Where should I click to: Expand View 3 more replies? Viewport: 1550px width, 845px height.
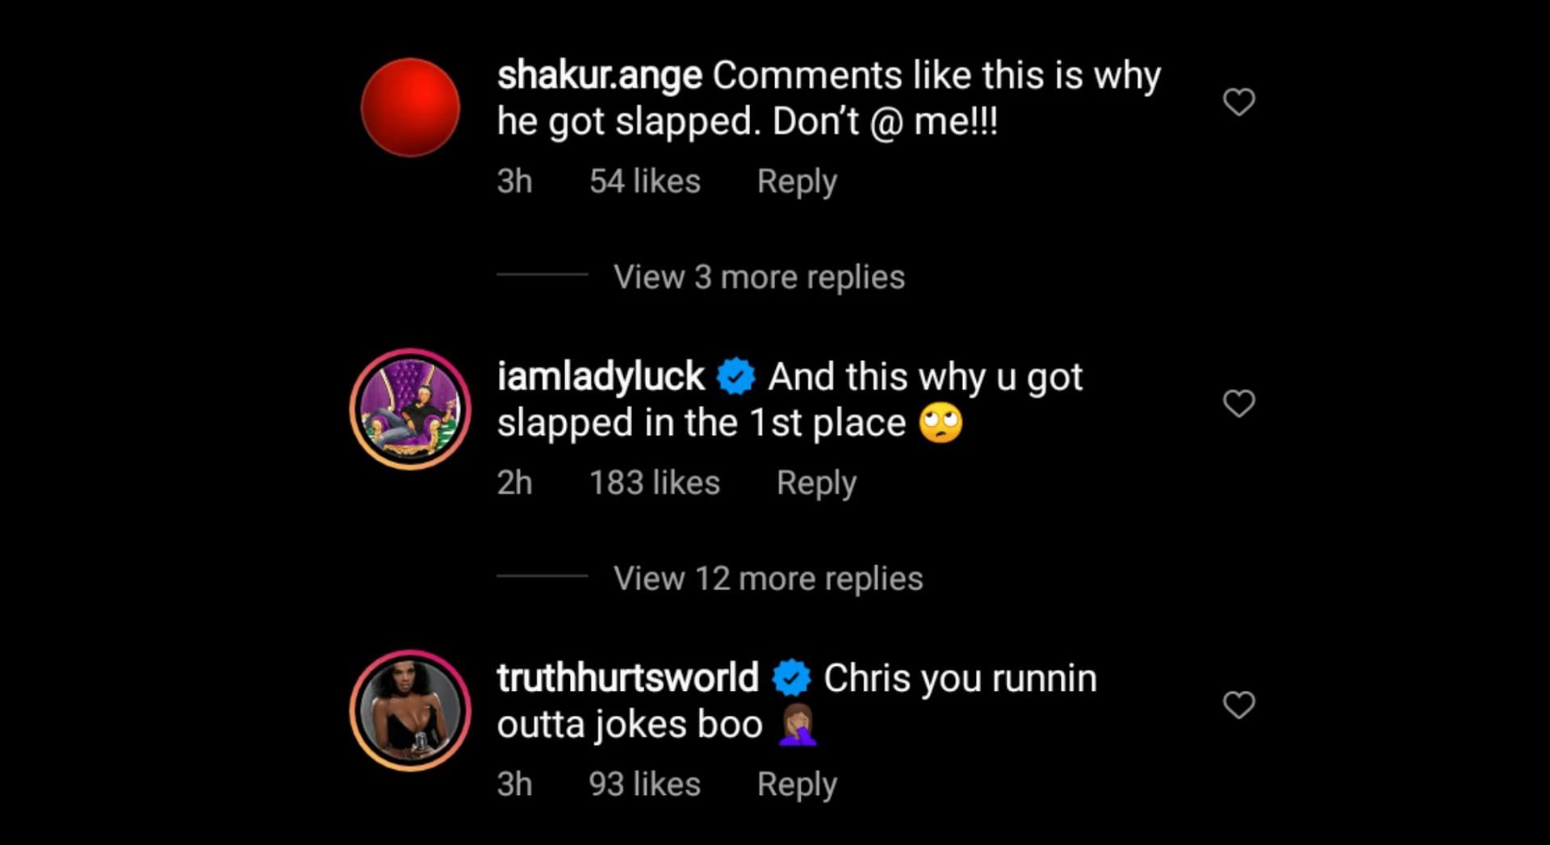[x=759, y=277]
